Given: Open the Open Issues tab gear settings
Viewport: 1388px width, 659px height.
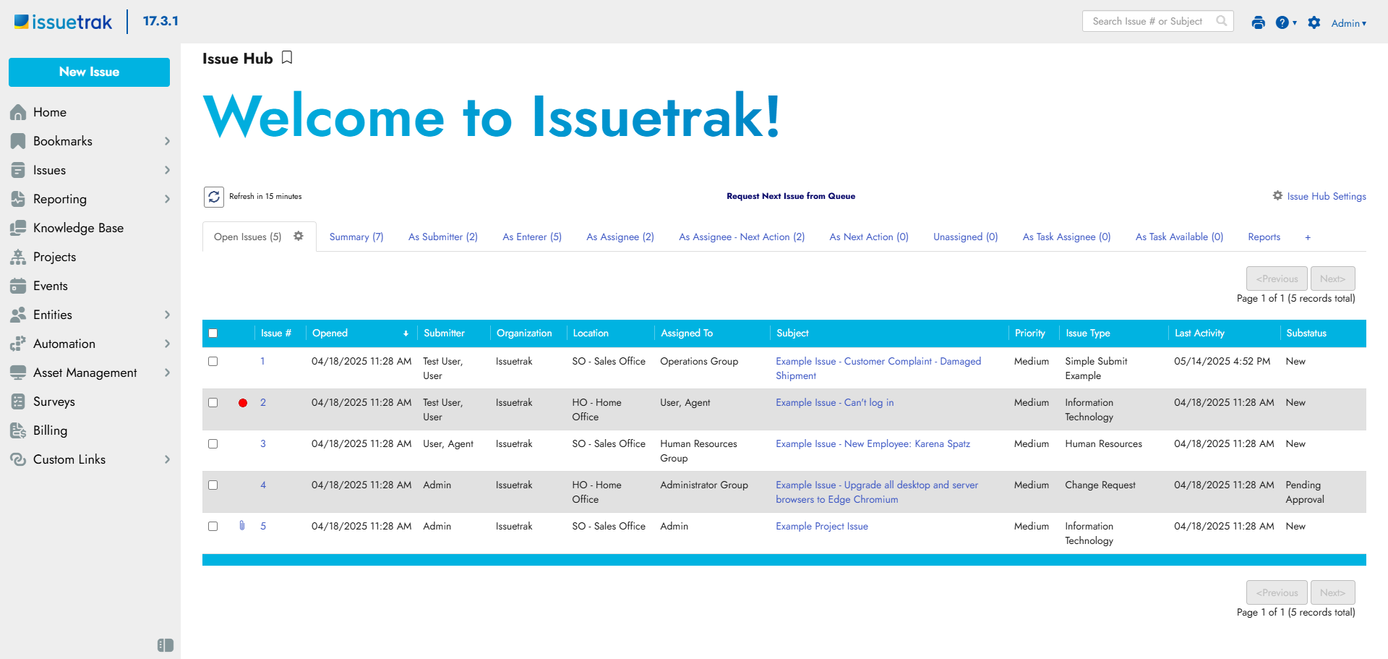Looking at the screenshot, I should pos(299,237).
